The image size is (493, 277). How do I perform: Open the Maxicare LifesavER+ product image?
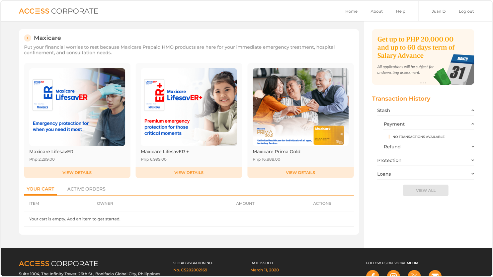[189, 107]
